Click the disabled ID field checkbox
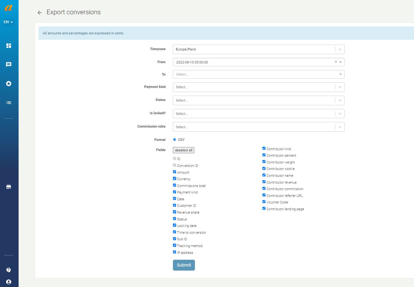The width and height of the screenshot is (414, 287). 174,158
